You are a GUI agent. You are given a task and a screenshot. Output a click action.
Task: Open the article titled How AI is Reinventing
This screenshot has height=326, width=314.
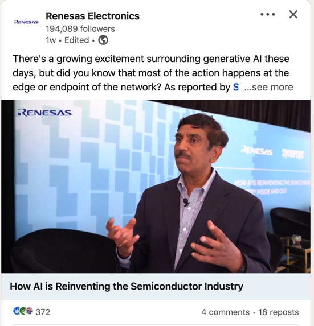(127, 286)
